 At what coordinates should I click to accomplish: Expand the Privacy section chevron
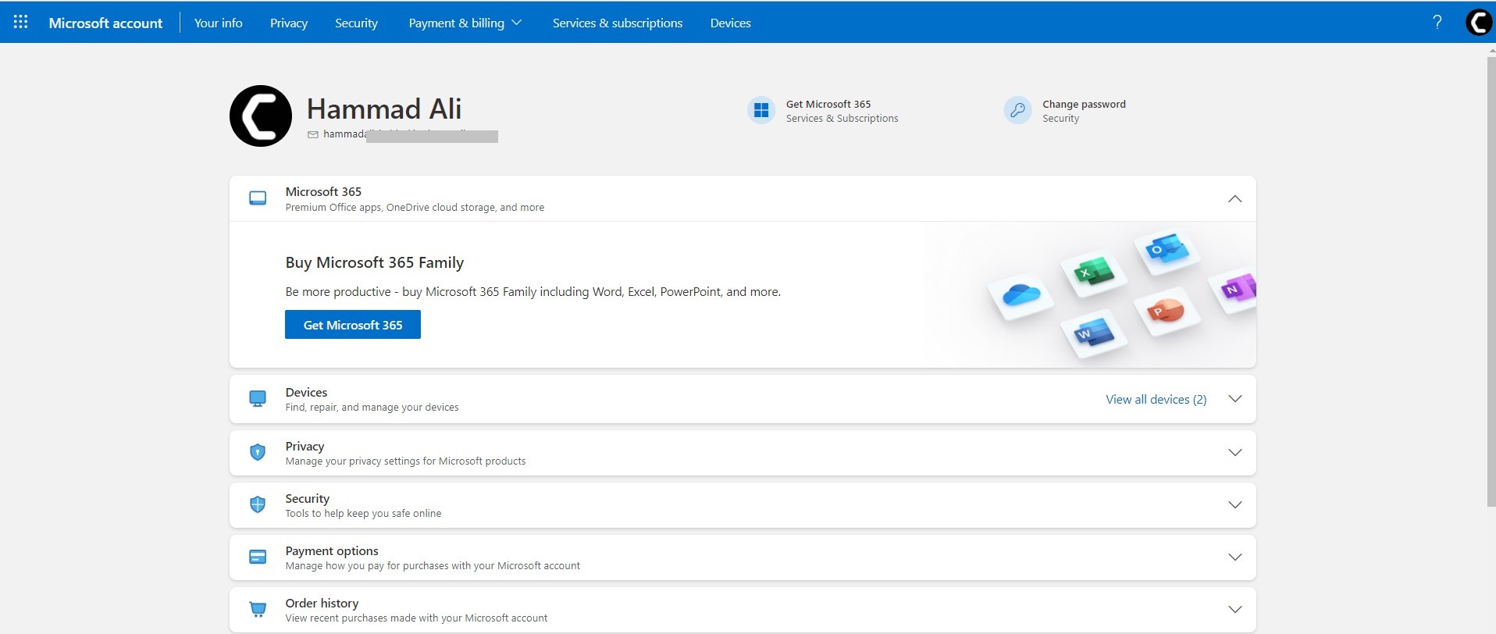click(1234, 452)
